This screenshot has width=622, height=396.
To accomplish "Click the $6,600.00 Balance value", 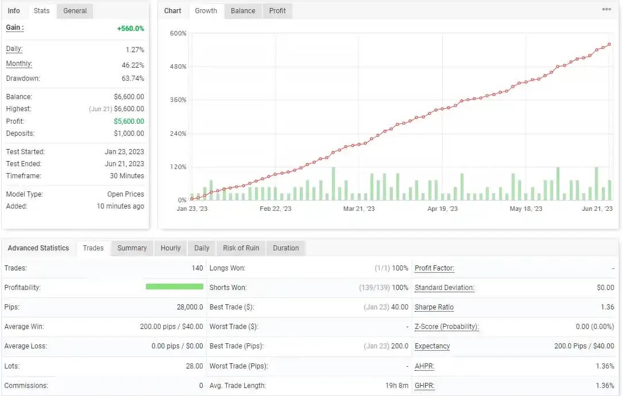I will pos(129,97).
